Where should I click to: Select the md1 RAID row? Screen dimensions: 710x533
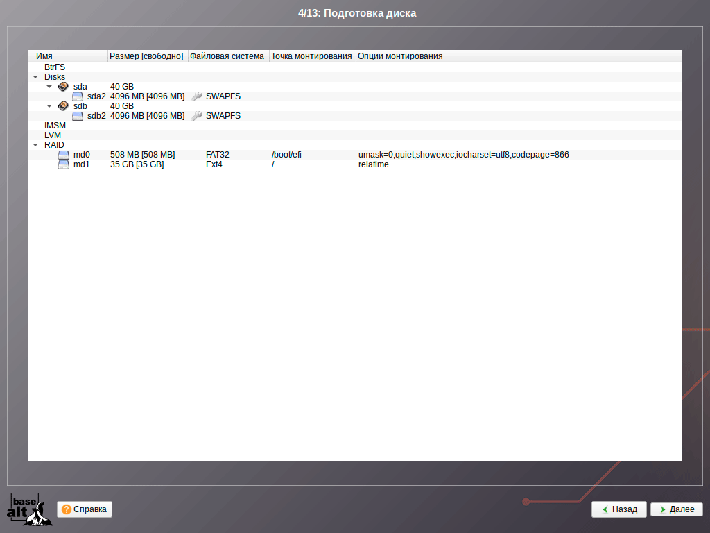coord(355,164)
